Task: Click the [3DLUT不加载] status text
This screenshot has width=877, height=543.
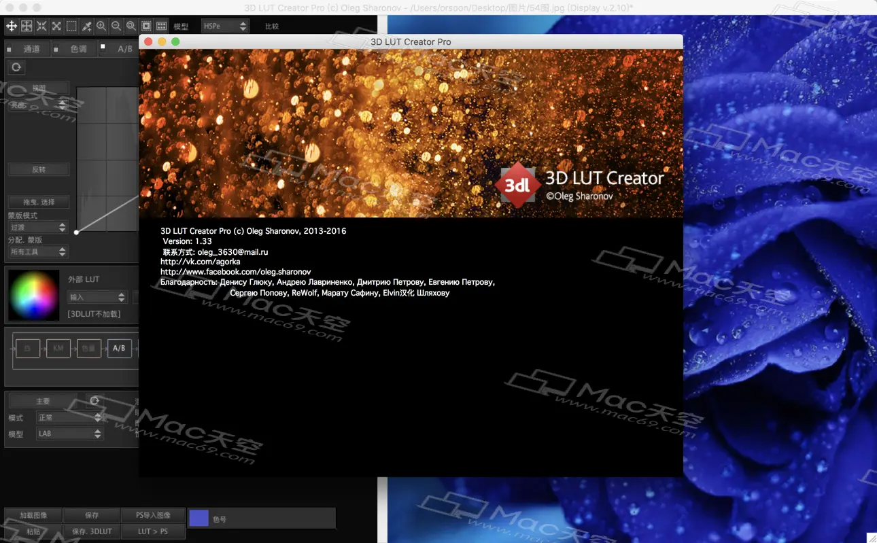Action: [94, 314]
